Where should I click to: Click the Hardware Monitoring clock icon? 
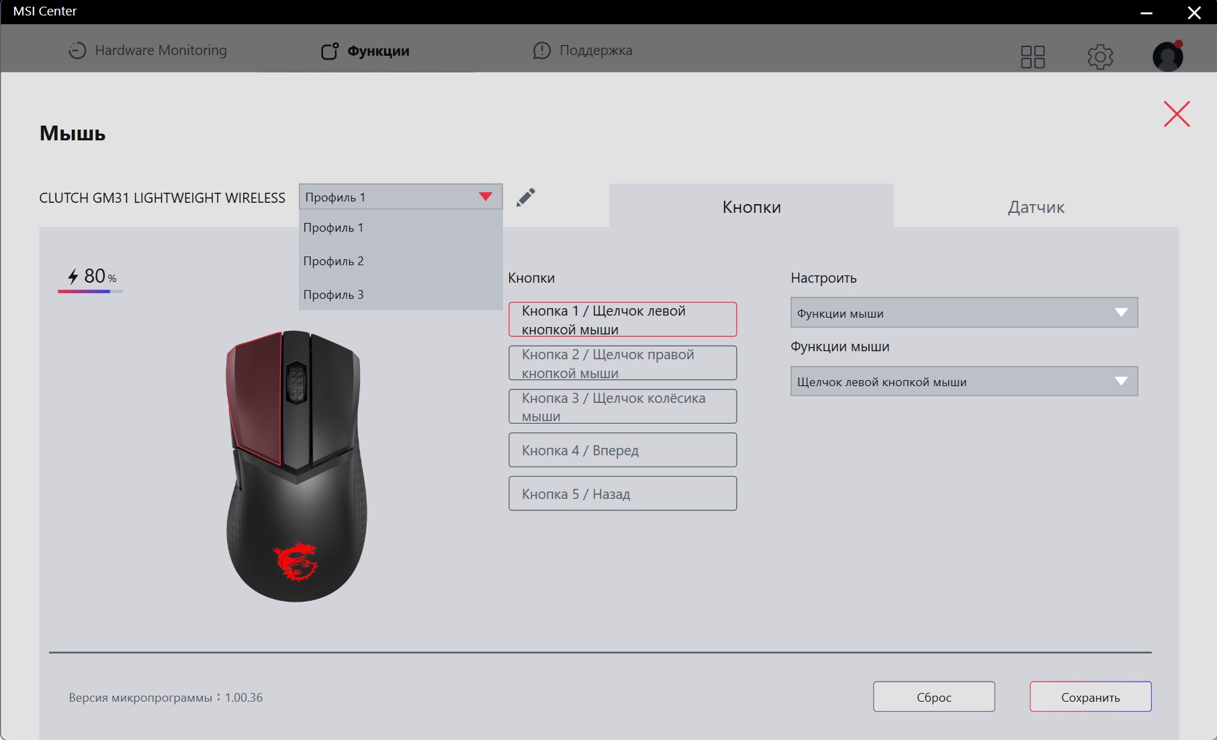click(77, 50)
